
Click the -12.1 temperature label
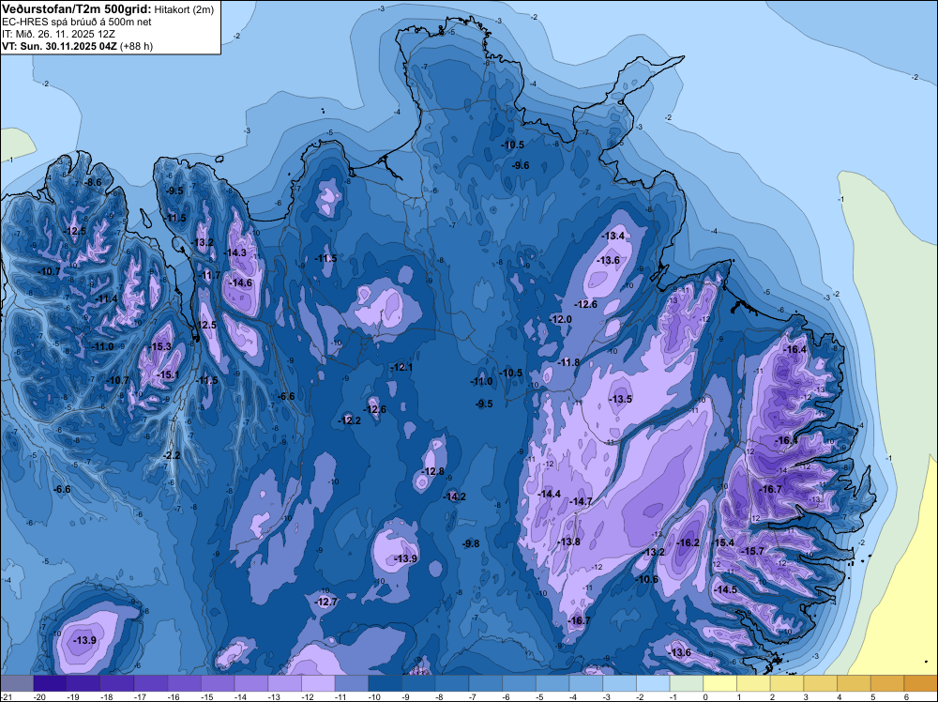coord(401,367)
